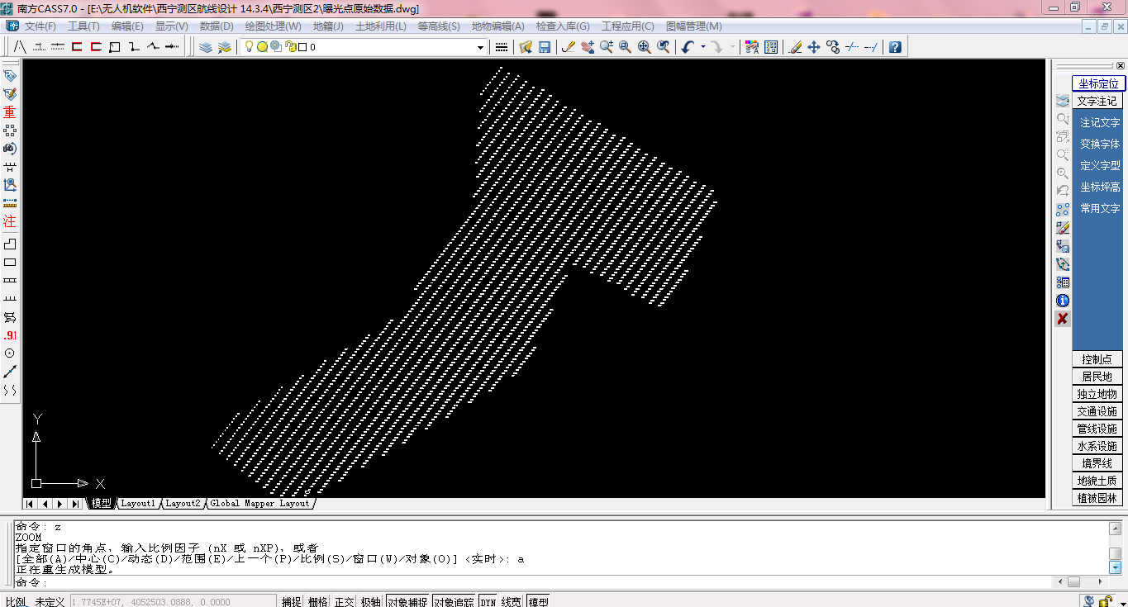This screenshot has width=1128, height=607.
Task: Click the red 注 annotation icon
Action: pos(10,221)
